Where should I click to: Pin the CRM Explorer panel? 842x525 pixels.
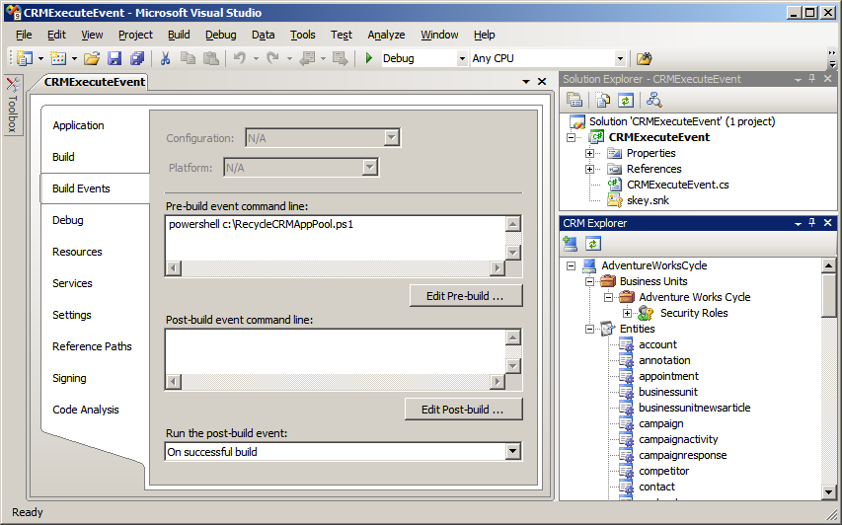[812, 223]
